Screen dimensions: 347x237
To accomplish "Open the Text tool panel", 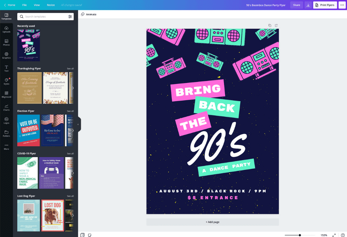I will click(x=6, y=68).
